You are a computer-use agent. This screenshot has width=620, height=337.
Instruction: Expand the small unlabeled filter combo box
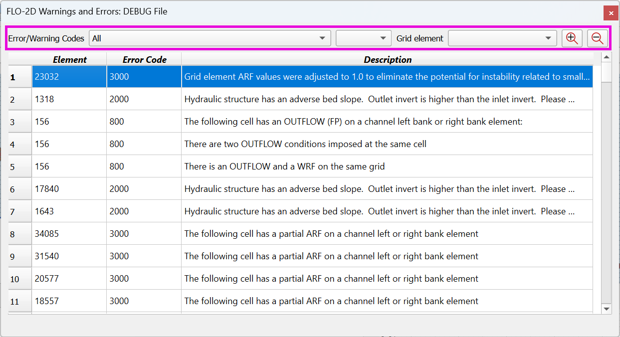pyautogui.click(x=363, y=38)
